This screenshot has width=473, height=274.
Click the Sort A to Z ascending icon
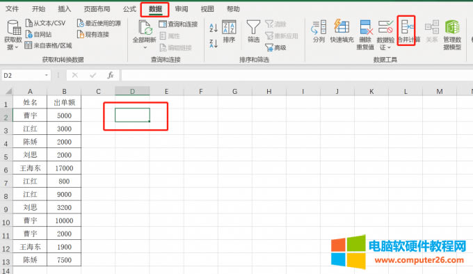(214, 28)
